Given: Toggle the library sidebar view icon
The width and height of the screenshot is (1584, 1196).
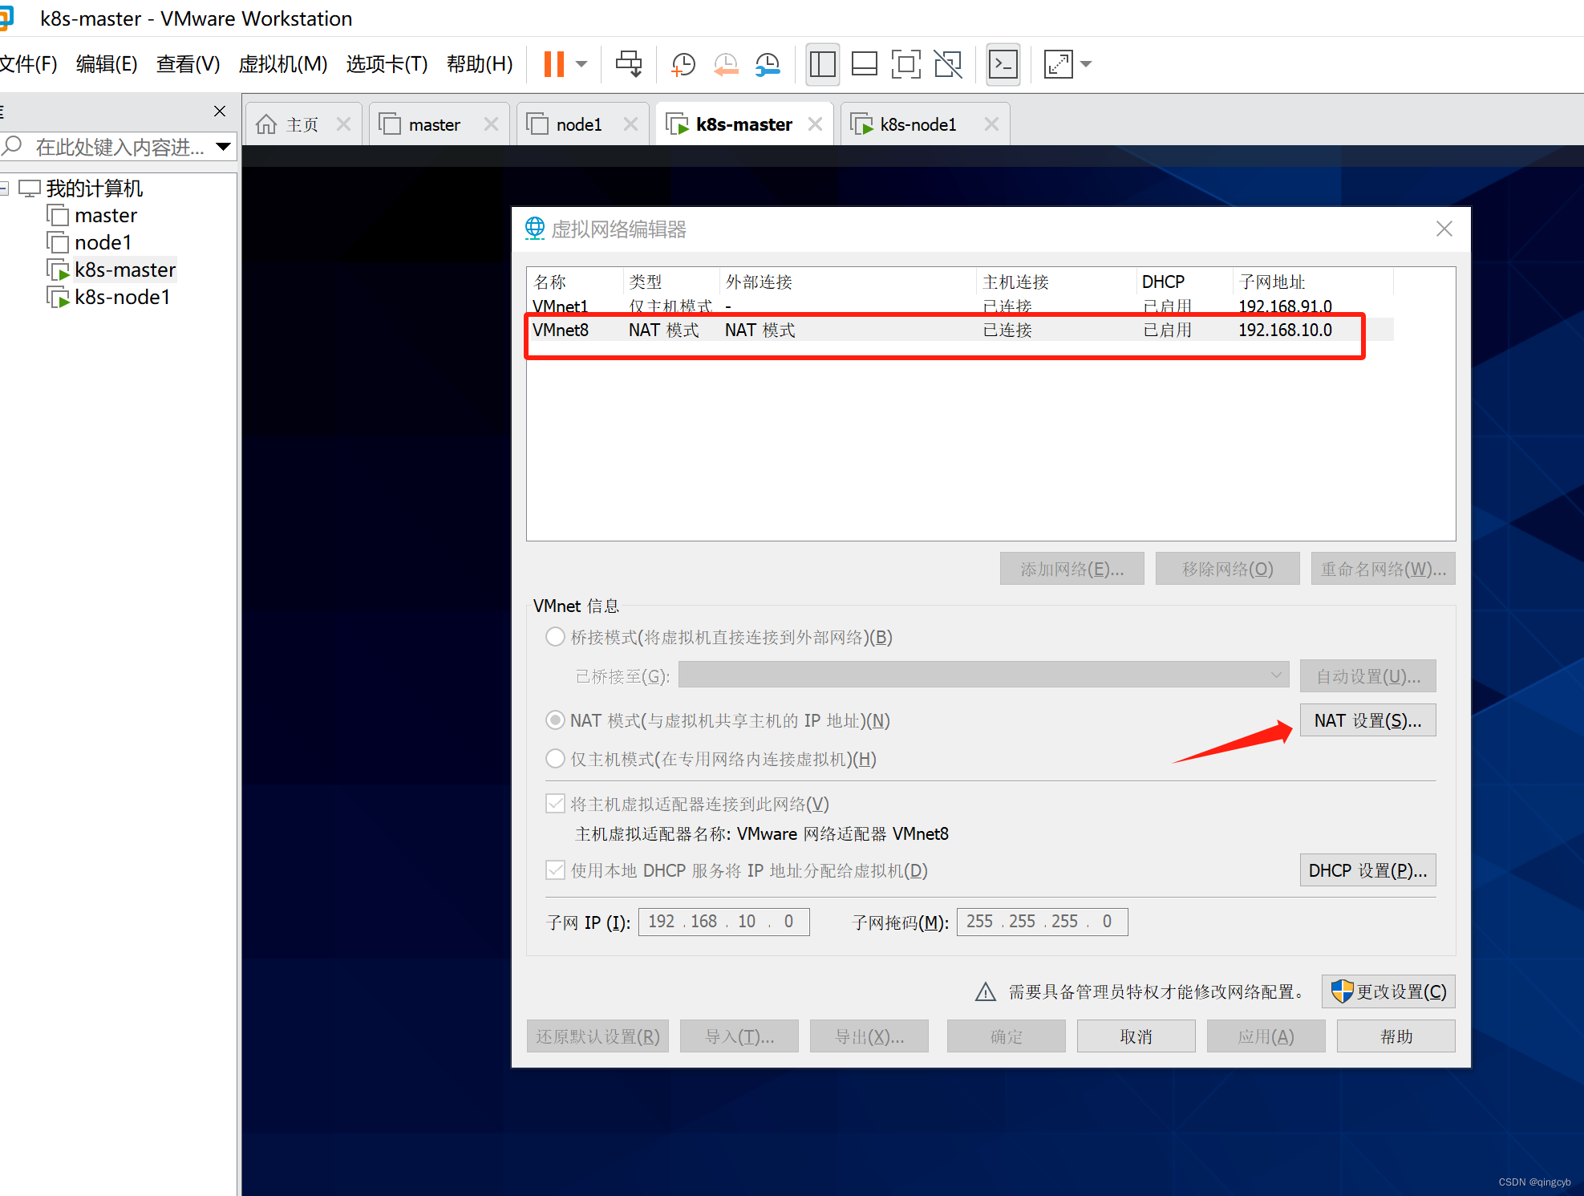Looking at the screenshot, I should pos(822,64).
